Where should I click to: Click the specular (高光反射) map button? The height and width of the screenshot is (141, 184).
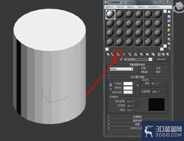point(135,92)
